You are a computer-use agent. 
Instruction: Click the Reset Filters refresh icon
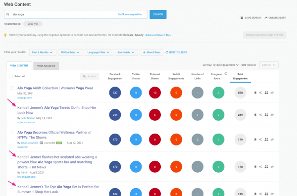(167, 52)
